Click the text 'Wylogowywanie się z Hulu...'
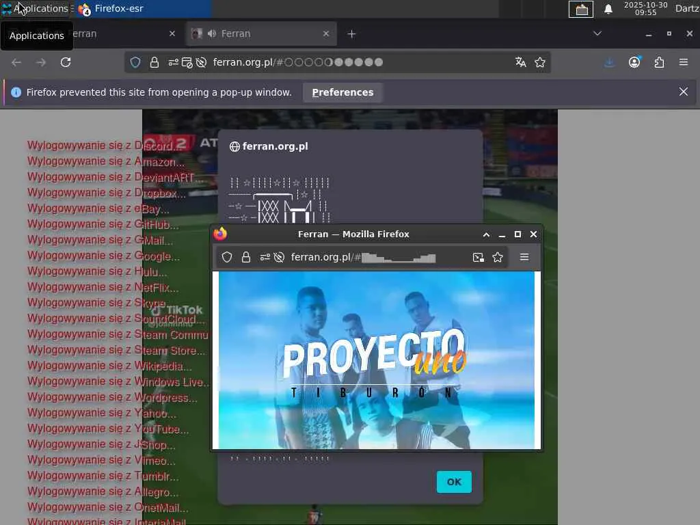This screenshot has width=700, height=525. [97, 271]
